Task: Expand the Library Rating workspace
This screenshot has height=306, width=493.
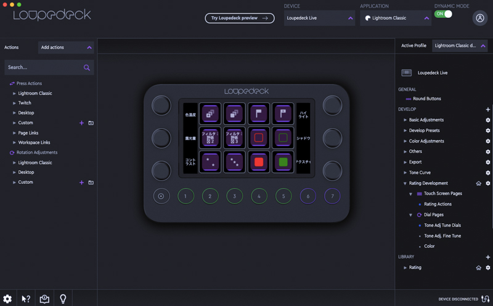Action: pos(405,268)
